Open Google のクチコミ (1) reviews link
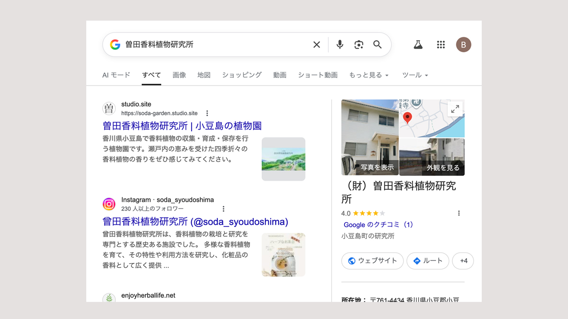Image resolution: width=568 pixels, height=319 pixels. coord(378,225)
